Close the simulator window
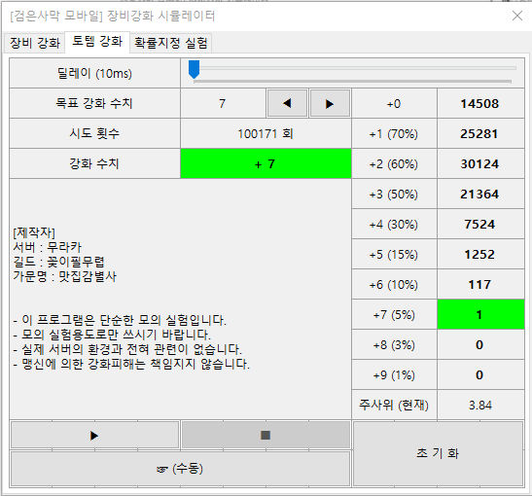This screenshot has height=496, width=532. [517, 16]
